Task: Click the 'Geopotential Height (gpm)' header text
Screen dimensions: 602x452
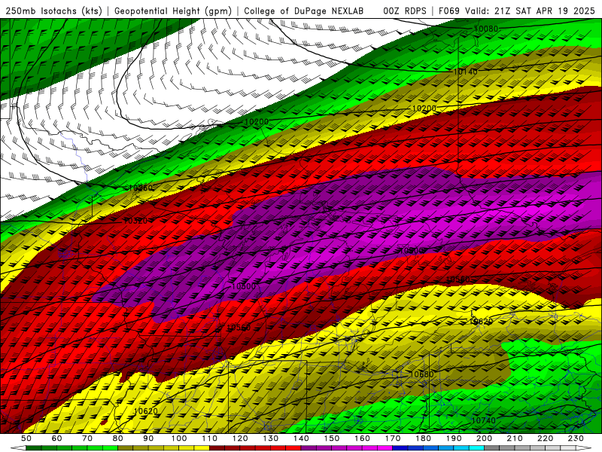Action: [x=173, y=11]
